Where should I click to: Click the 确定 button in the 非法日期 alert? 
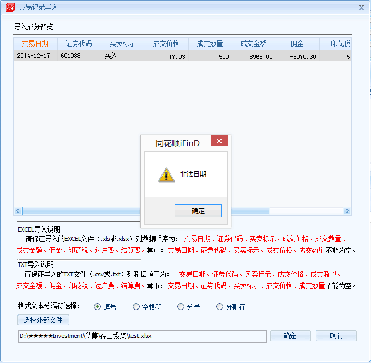(x=198, y=211)
